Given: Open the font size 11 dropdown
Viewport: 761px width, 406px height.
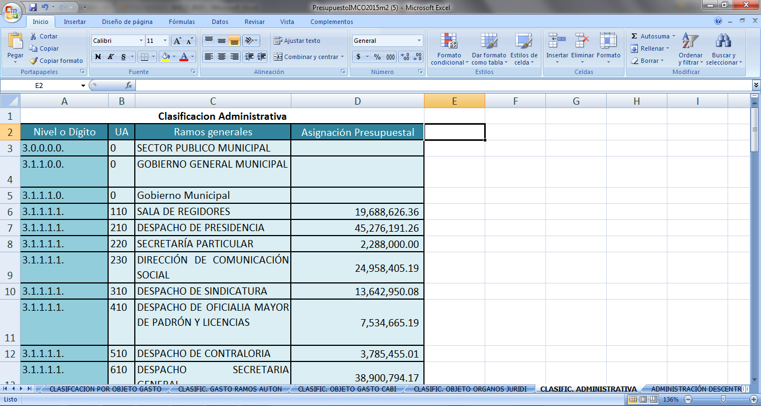Looking at the screenshot, I should 165,41.
